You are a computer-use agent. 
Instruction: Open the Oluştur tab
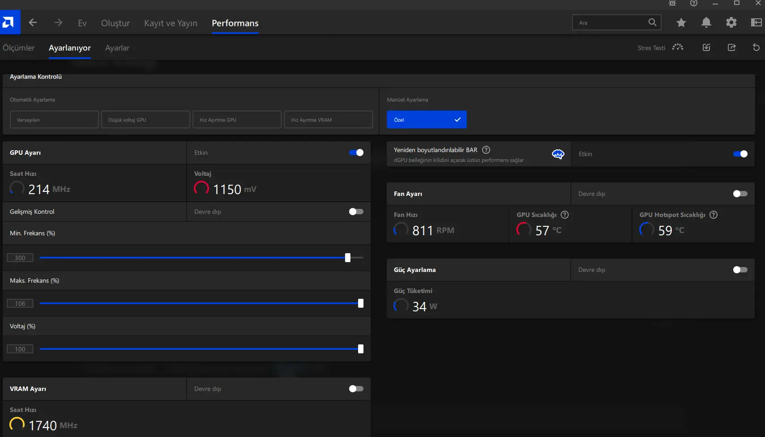click(115, 23)
